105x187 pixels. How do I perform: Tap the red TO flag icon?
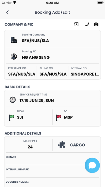pos(58,118)
